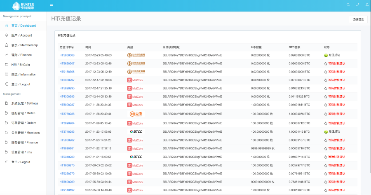Toggle the hamburger sidebar menu icon
Viewport: 371px width, 195px height.
click(x=52, y=5)
